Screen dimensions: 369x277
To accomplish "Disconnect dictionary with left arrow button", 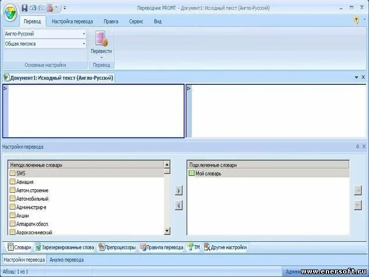I will pyautogui.click(x=179, y=205).
